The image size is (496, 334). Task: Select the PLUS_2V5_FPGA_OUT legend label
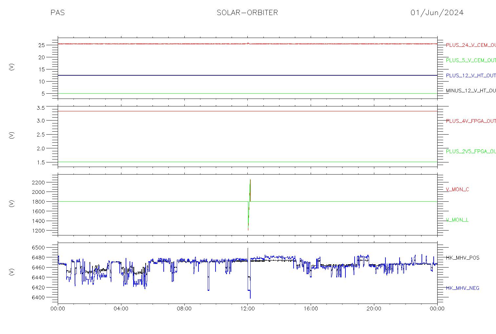tap(471, 152)
